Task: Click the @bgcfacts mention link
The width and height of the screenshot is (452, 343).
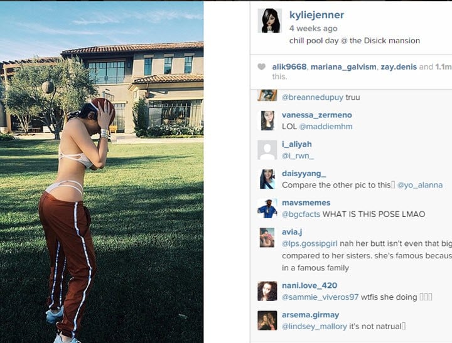Action: (301, 214)
